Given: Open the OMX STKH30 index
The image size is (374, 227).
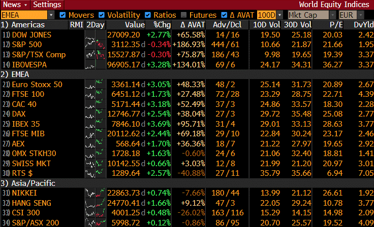Looking at the screenshot, I should tap(34, 154).
